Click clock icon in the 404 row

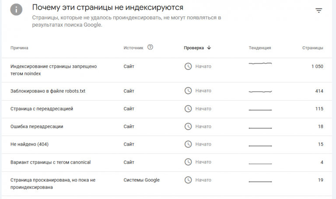[188, 144]
